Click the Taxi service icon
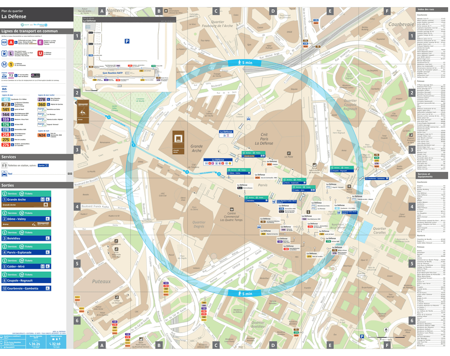Viewport: 450px width, 356px height. click(4, 173)
